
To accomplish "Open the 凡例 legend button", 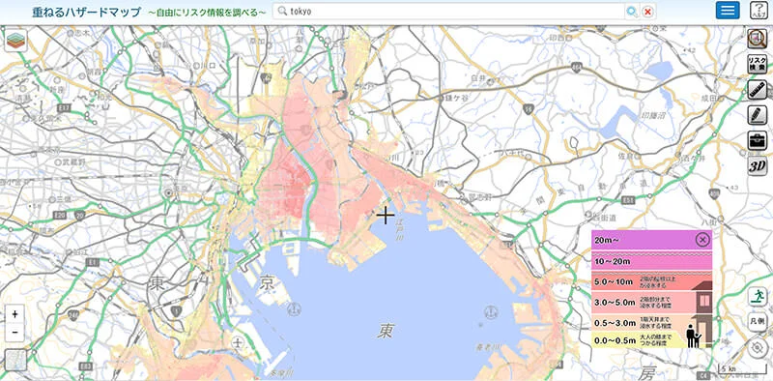I will 757,322.
